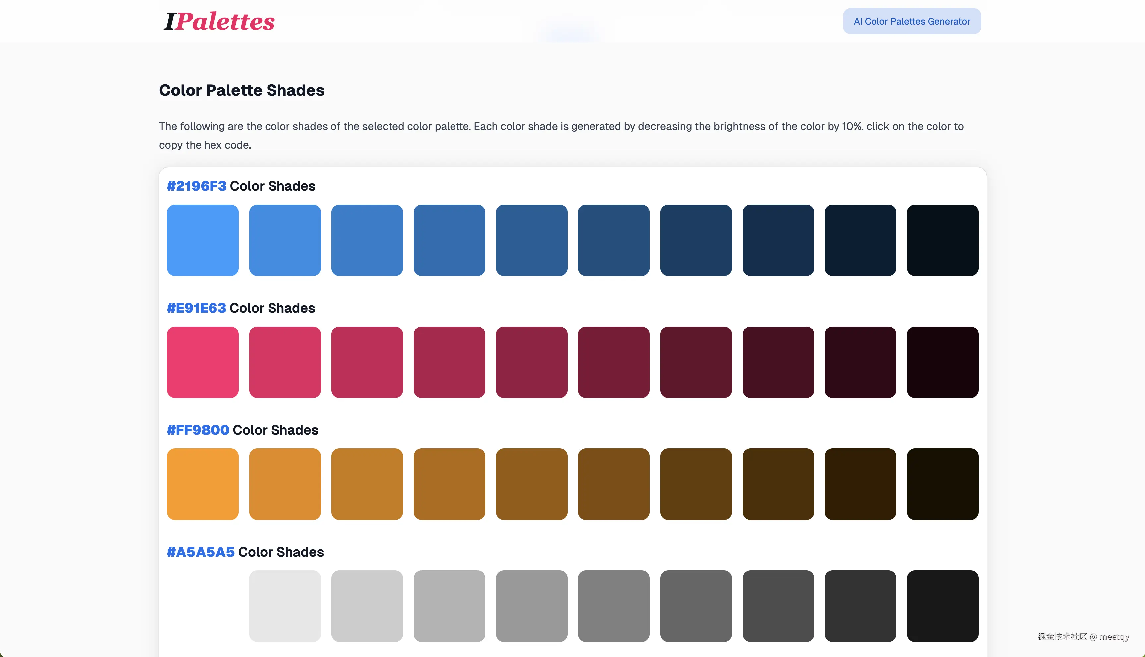Viewport: 1145px width, 657px height.
Task: Click the #E91E63 hex code heading
Action: 196,308
